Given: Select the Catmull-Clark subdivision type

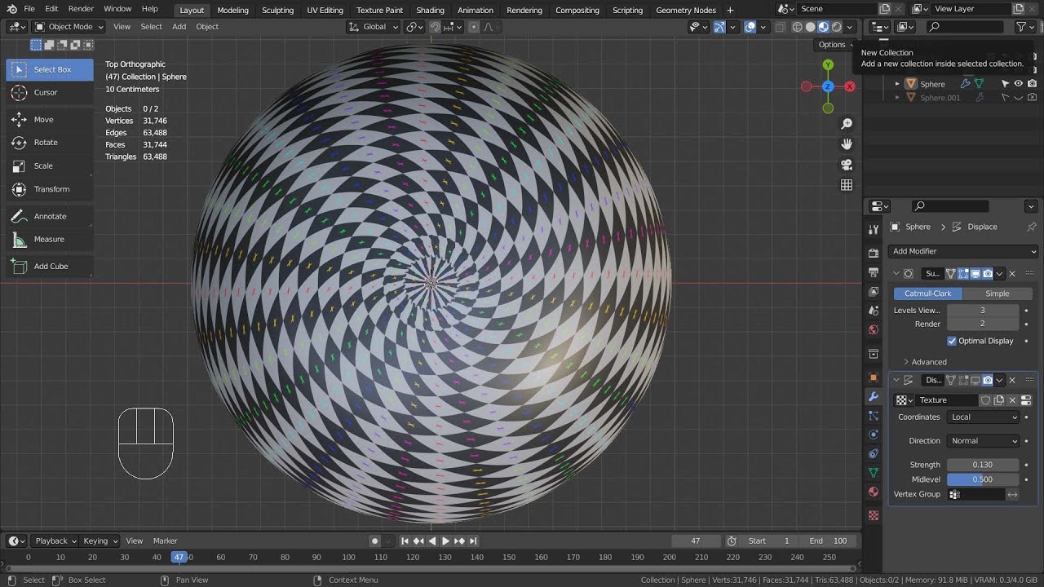Looking at the screenshot, I should tap(928, 293).
